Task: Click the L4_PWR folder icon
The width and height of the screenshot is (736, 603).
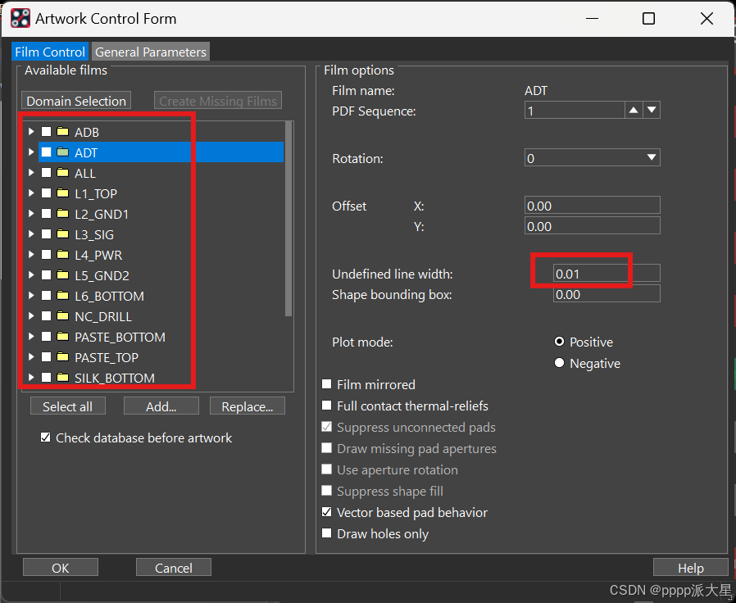Action: (x=62, y=254)
